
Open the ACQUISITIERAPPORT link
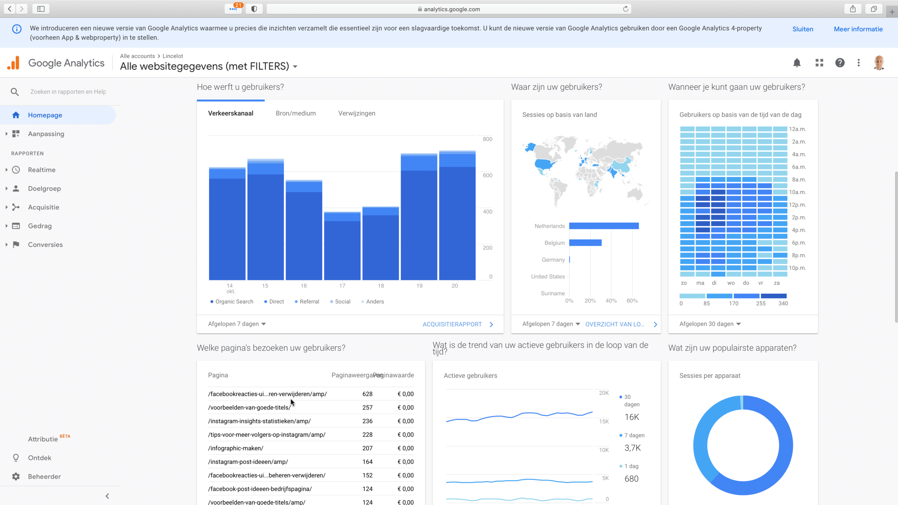(x=458, y=324)
